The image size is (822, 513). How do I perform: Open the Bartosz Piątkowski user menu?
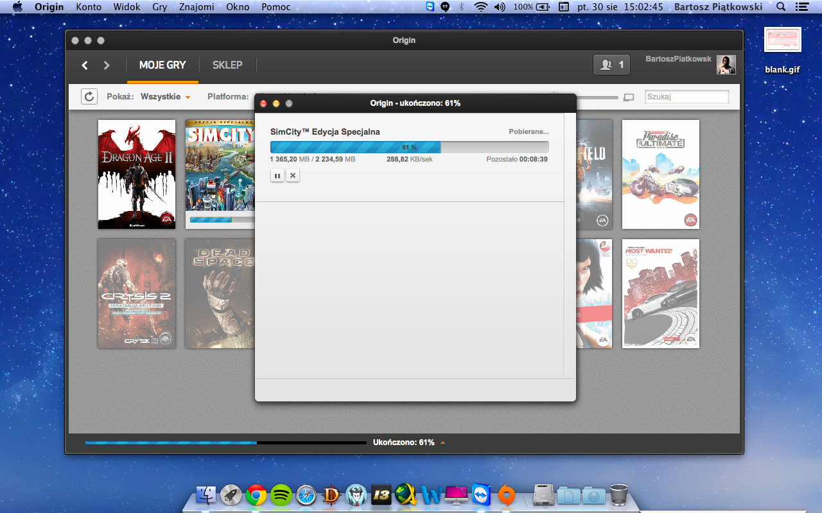coord(719,7)
